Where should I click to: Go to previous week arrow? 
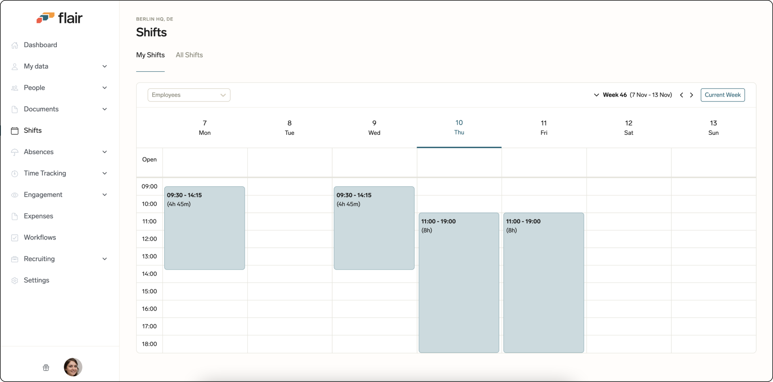click(682, 95)
